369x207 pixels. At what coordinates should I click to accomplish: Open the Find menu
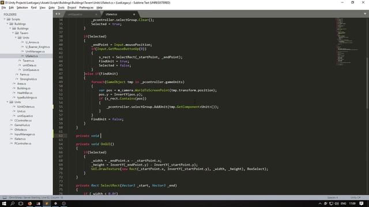point(33,7)
